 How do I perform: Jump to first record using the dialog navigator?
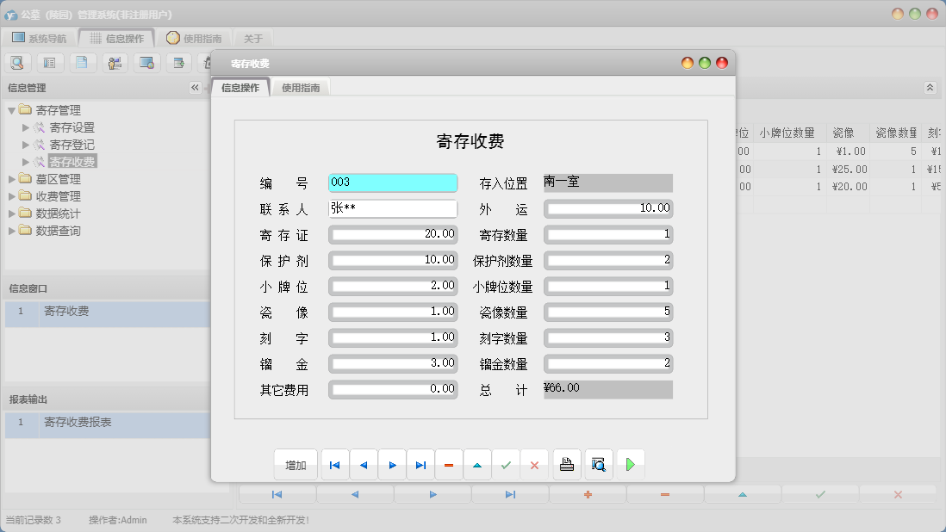[x=334, y=464]
